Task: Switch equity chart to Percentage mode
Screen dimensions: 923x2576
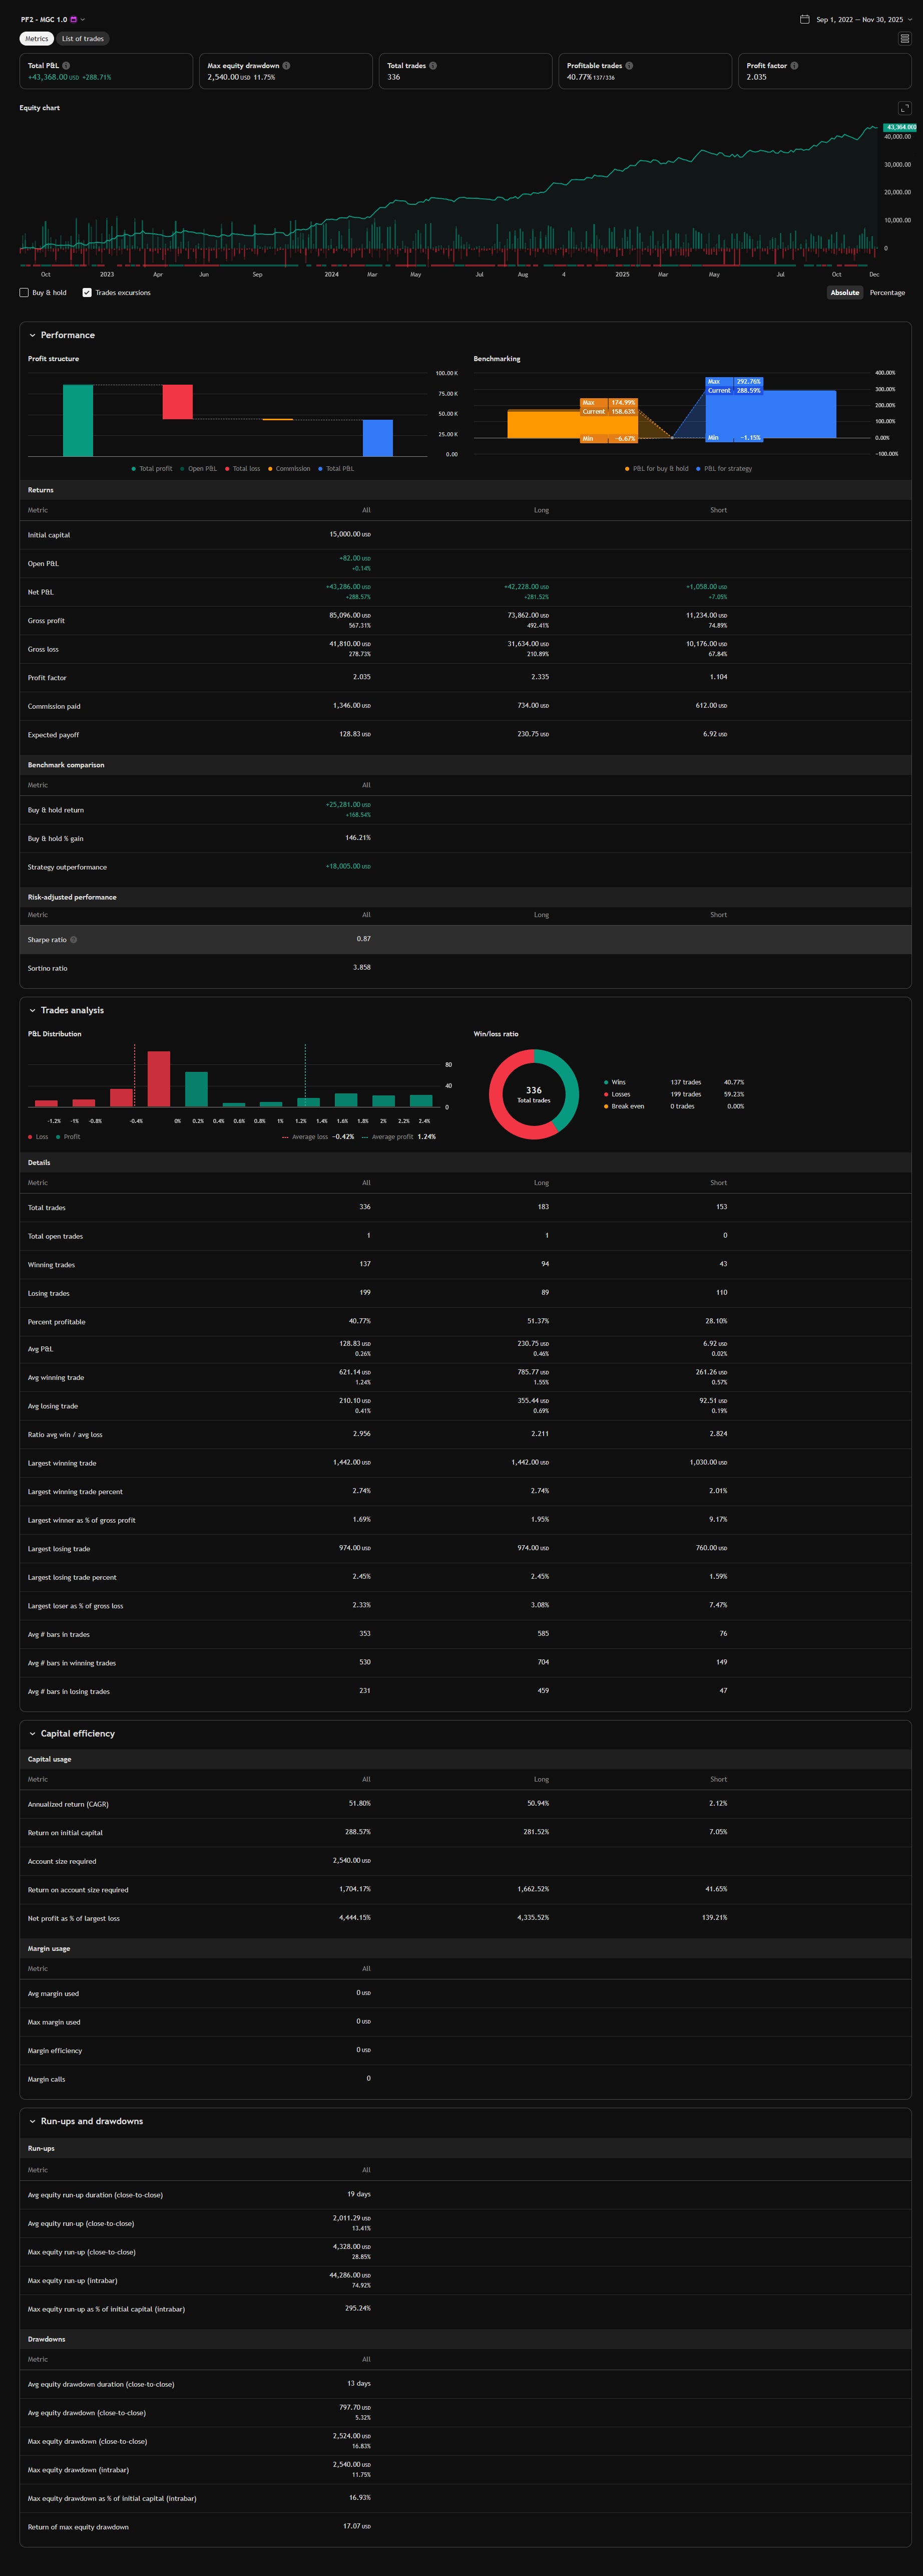Action: tap(886, 293)
